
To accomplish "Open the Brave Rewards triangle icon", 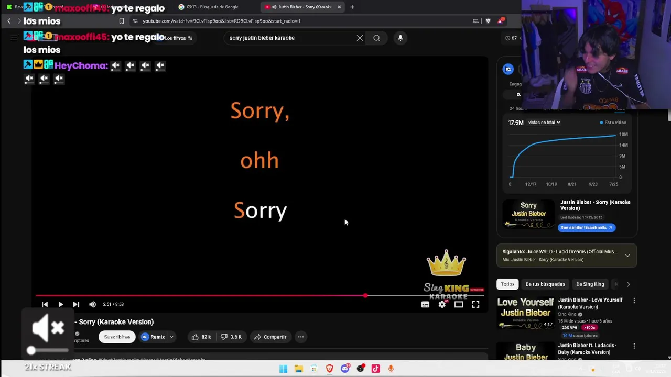I will 501,21.
